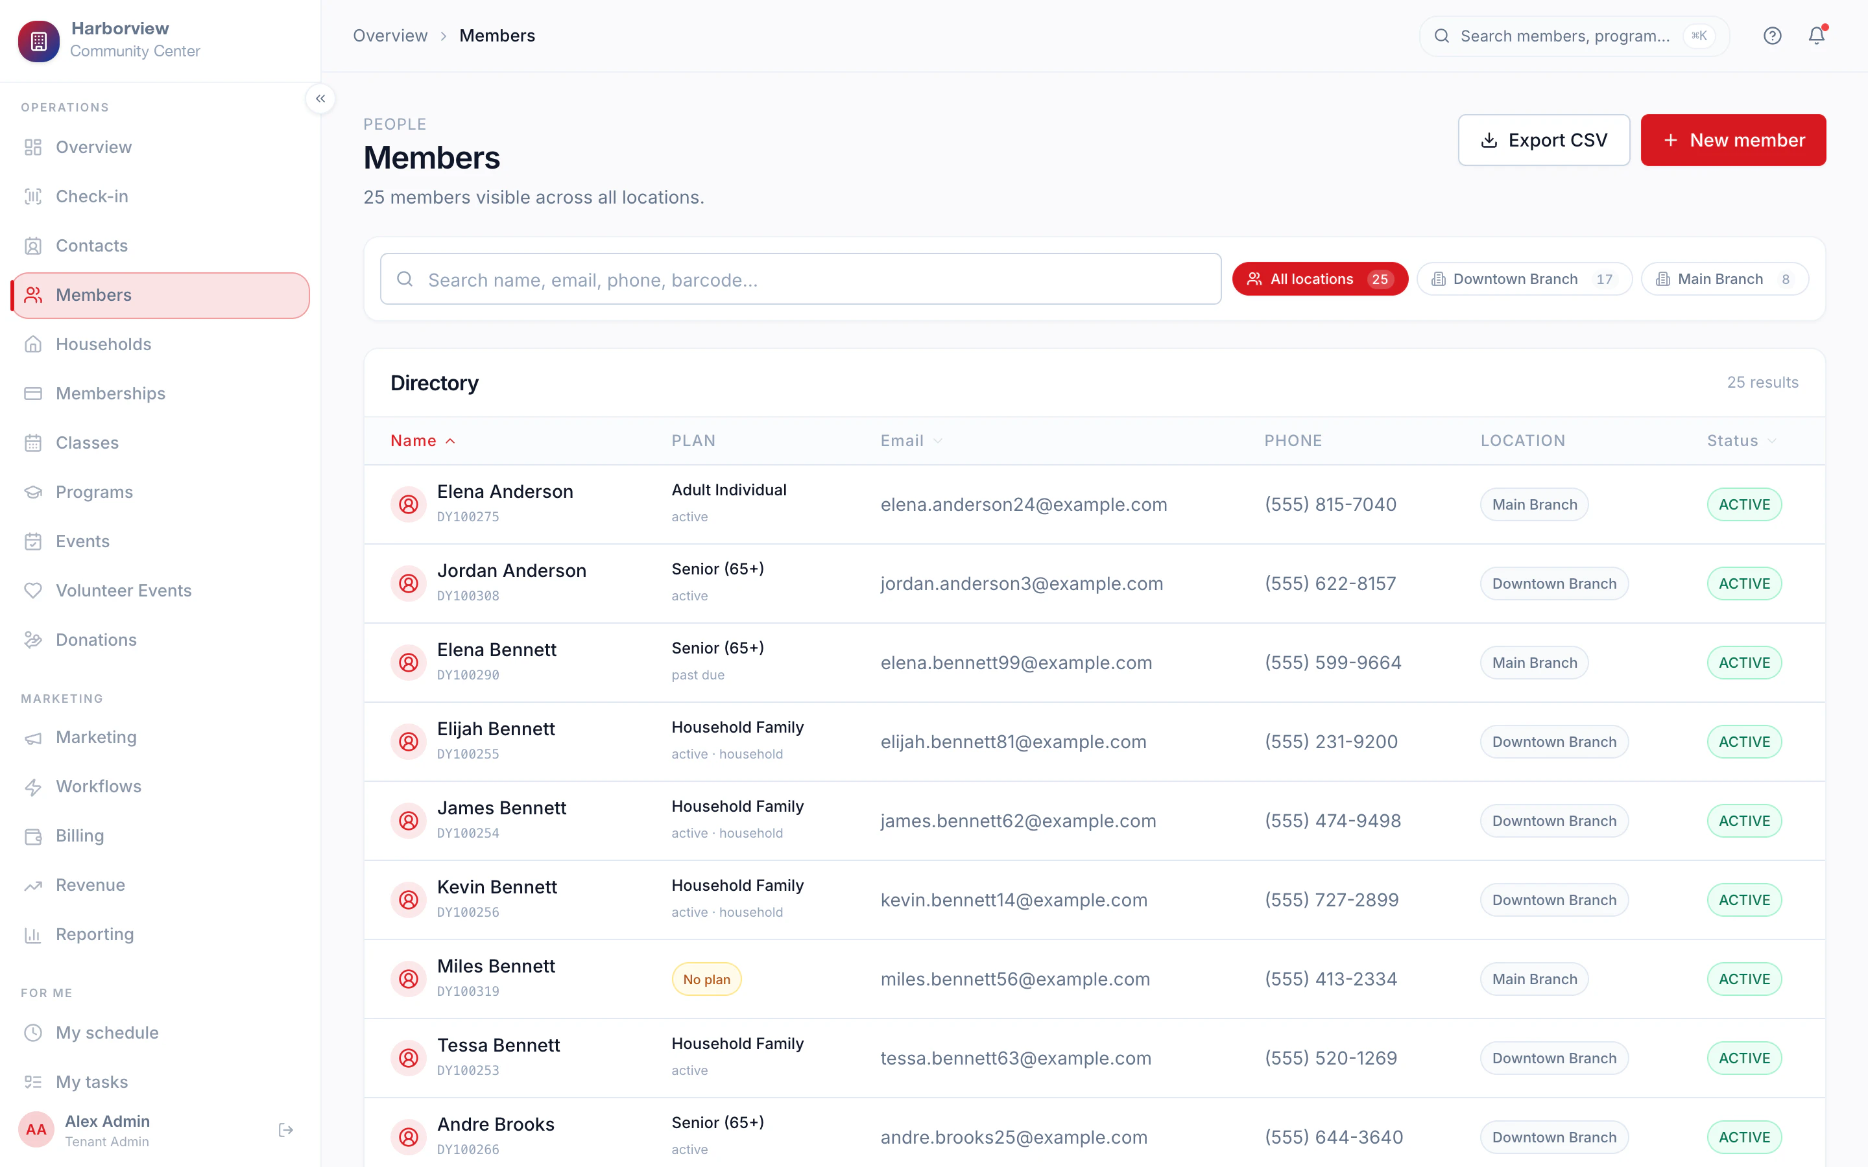Click the Export CSV button
This screenshot has height=1167, width=1868.
point(1544,139)
